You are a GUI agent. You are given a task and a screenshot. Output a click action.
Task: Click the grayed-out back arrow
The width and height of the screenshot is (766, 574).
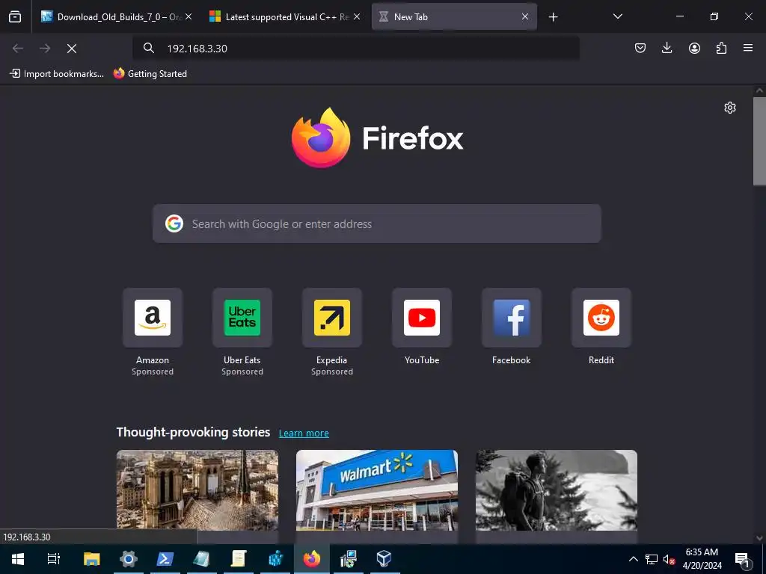click(x=18, y=49)
